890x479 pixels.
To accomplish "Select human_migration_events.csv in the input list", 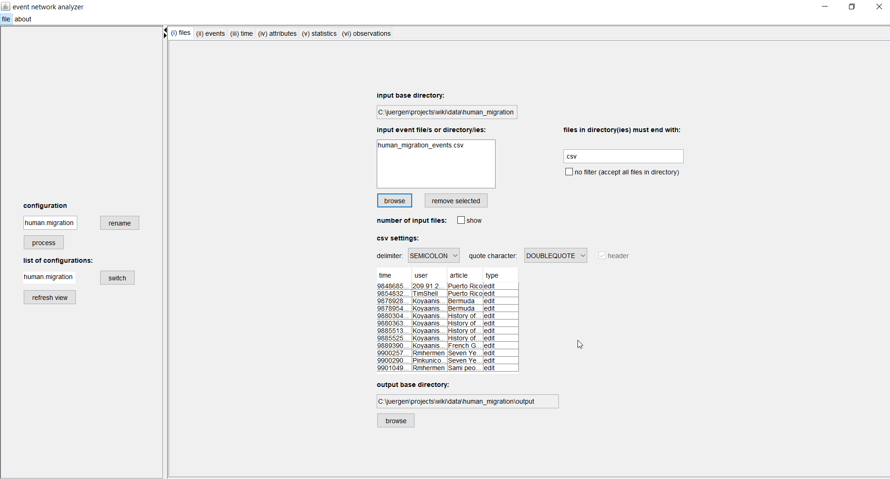I will [x=421, y=146].
